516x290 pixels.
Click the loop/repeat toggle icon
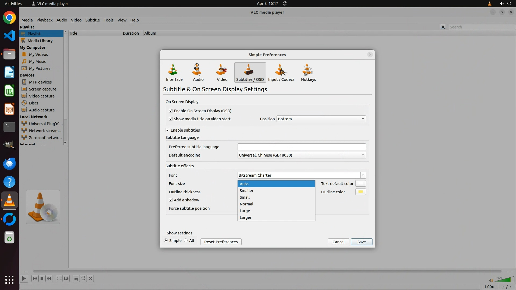(83, 278)
